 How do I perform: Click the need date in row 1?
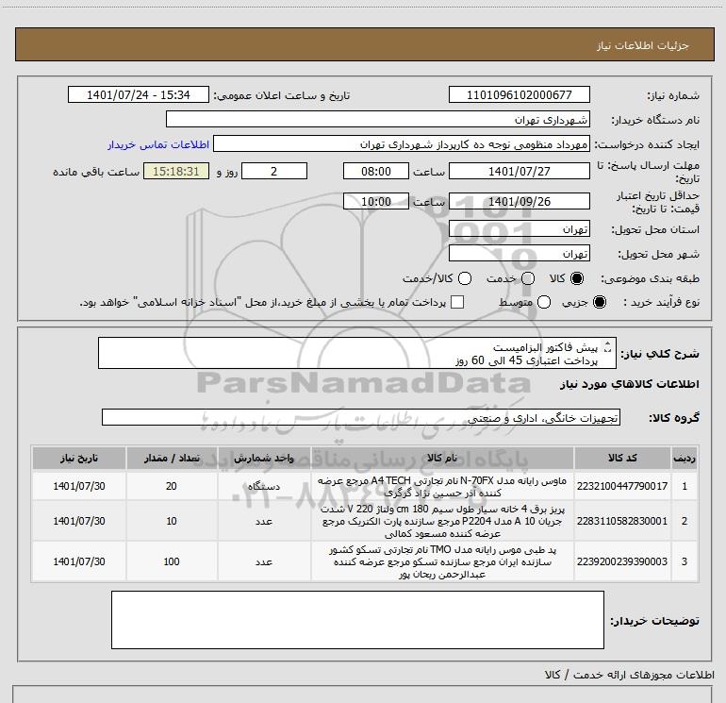[78, 486]
